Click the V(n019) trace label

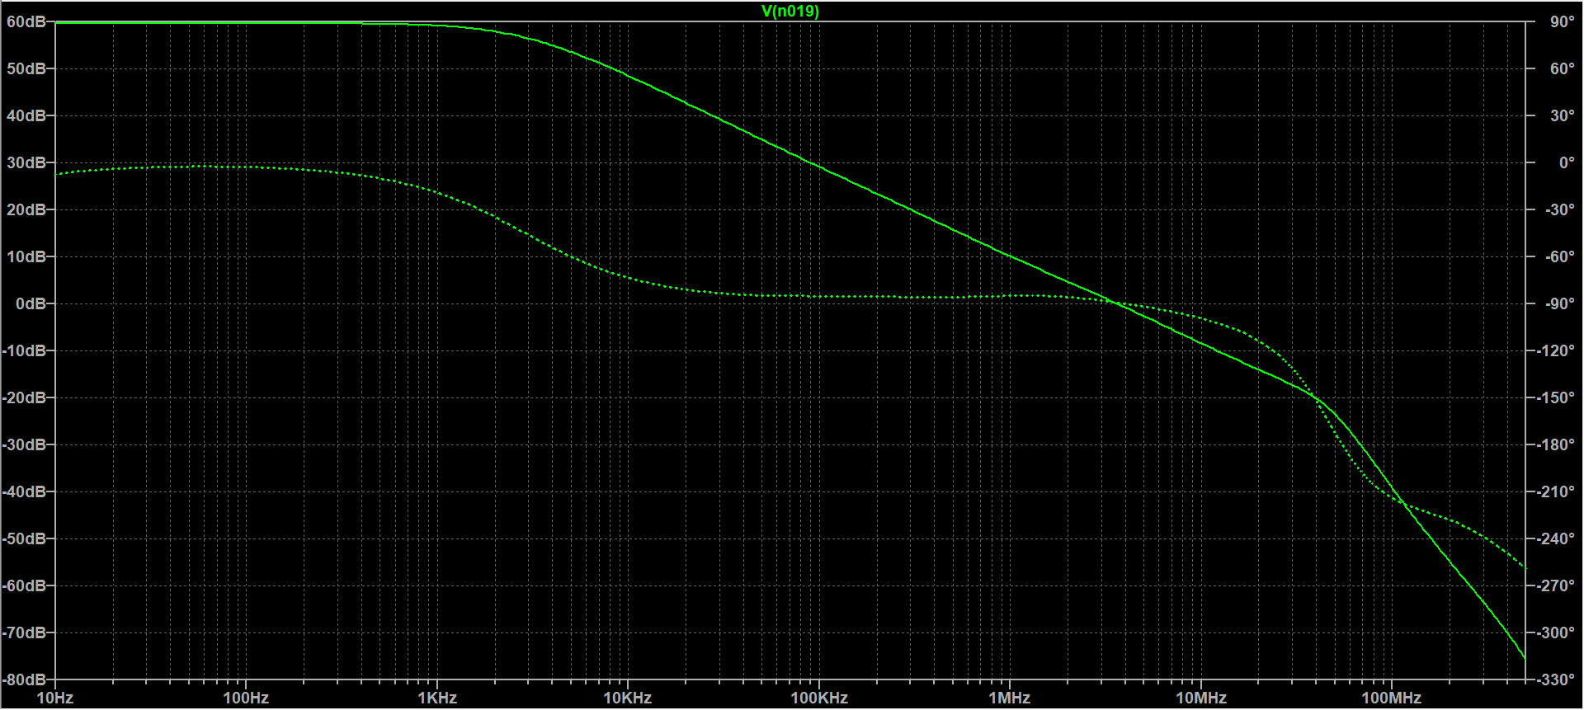click(790, 11)
